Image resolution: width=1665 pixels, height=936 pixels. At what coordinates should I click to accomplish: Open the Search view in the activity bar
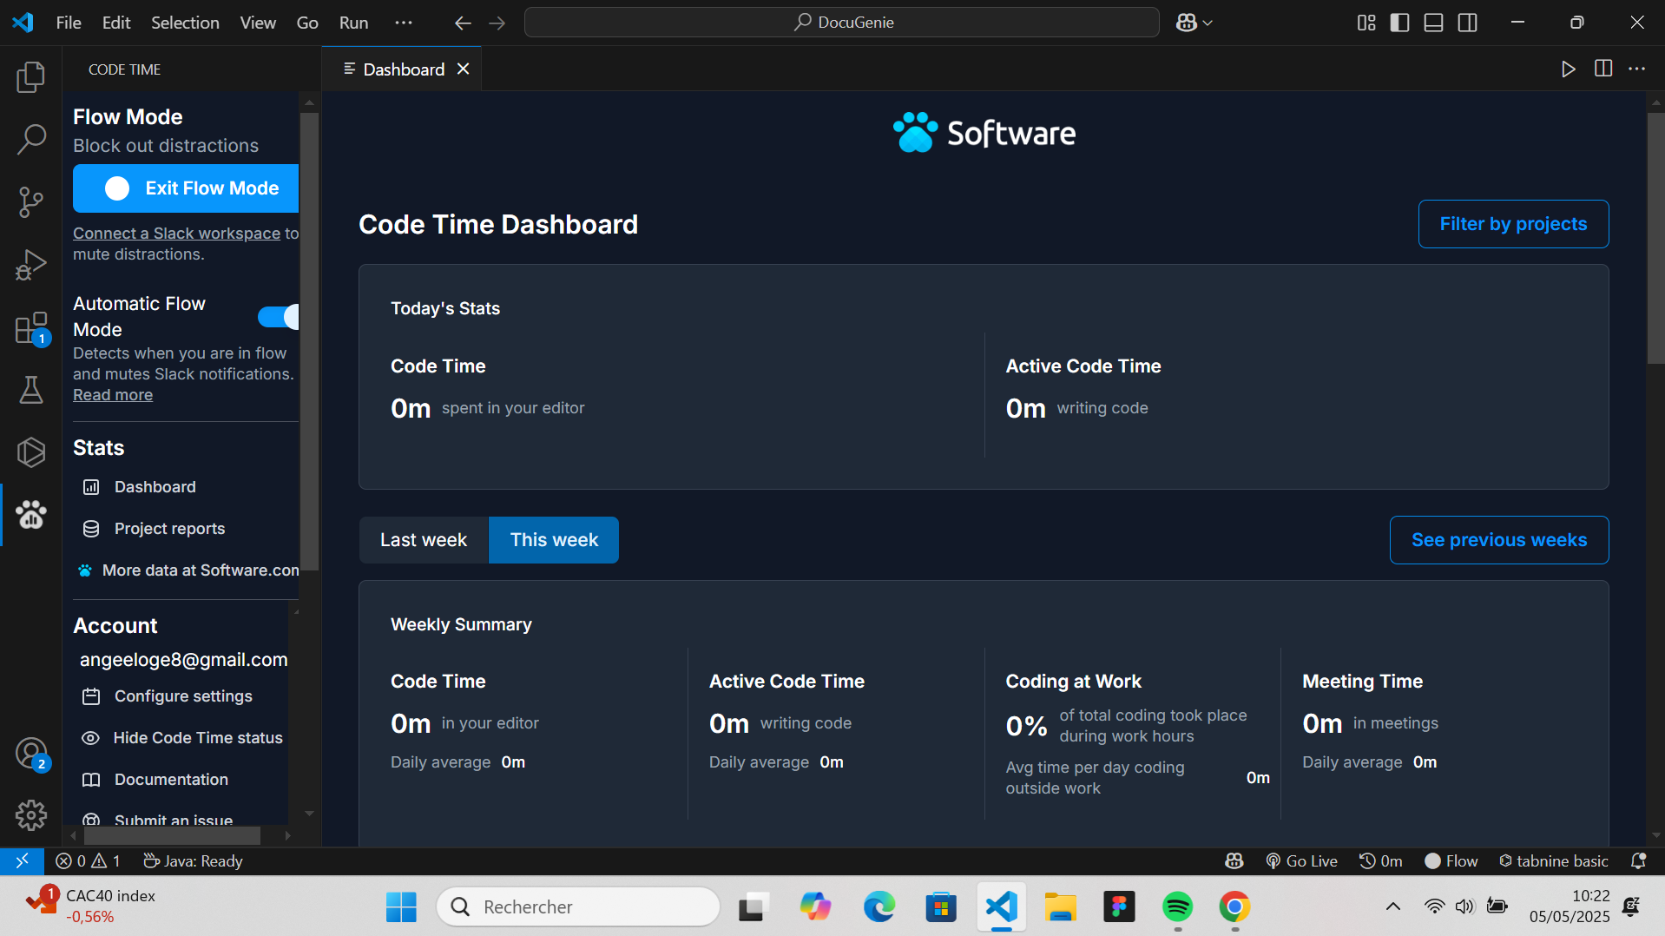click(31, 139)
